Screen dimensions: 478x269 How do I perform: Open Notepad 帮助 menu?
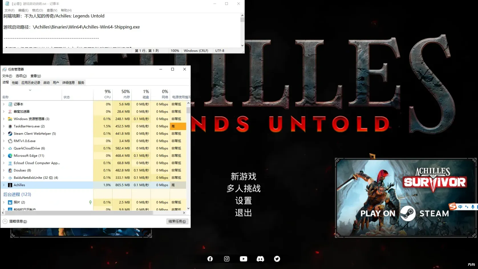tap(66, 10)
